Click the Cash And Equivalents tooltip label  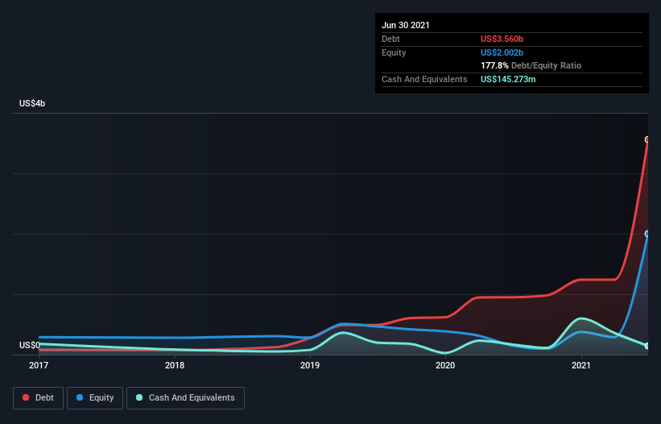coord(424,79)
